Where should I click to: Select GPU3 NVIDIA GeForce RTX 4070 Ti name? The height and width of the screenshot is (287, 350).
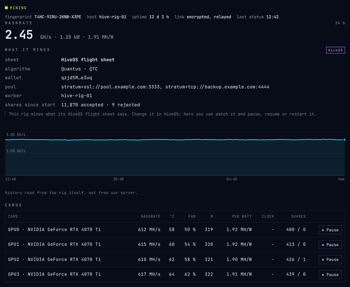click(54, 274)
